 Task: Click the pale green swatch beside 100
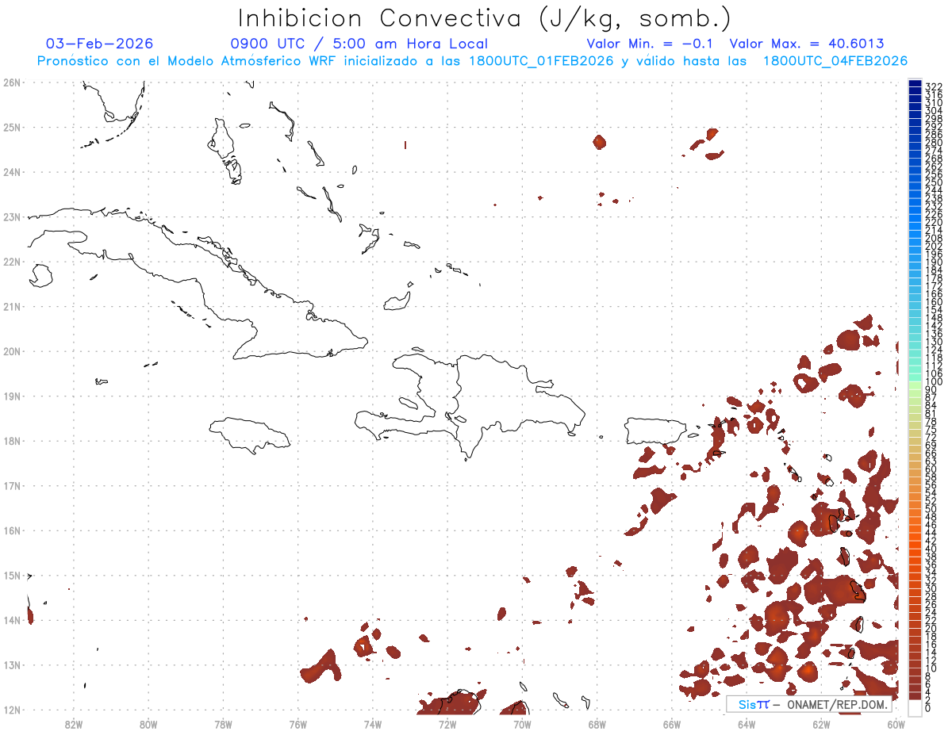tap(915, 386)
